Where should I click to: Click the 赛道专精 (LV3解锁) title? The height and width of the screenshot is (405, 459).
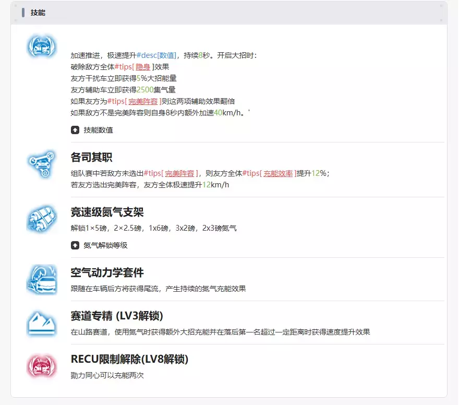[117, 316]
